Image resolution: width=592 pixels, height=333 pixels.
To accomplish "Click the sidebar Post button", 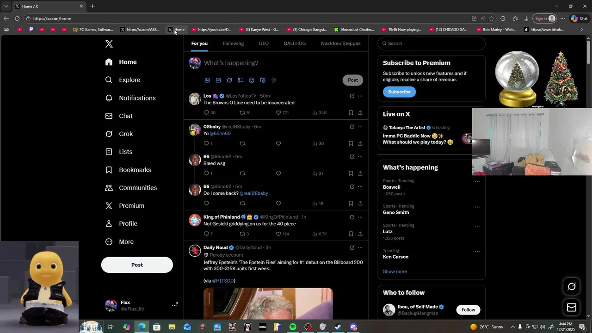I will [137, 265].
